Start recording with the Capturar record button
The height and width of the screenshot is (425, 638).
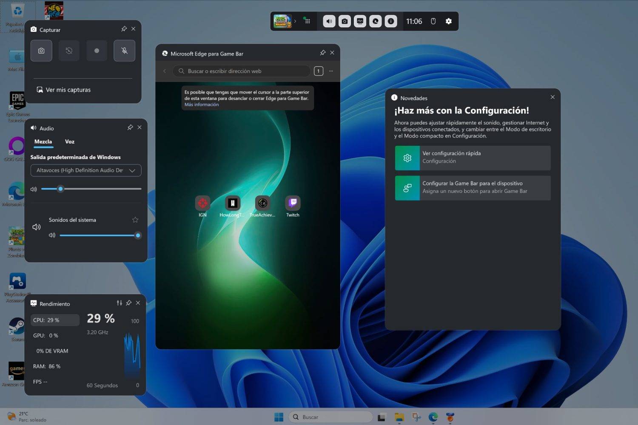[x=97, y=51]
